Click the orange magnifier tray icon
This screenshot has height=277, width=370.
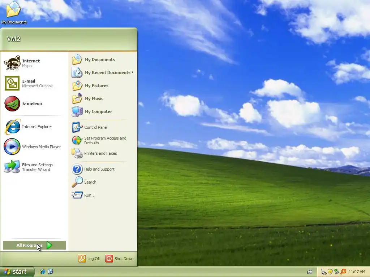coord(343,272)
